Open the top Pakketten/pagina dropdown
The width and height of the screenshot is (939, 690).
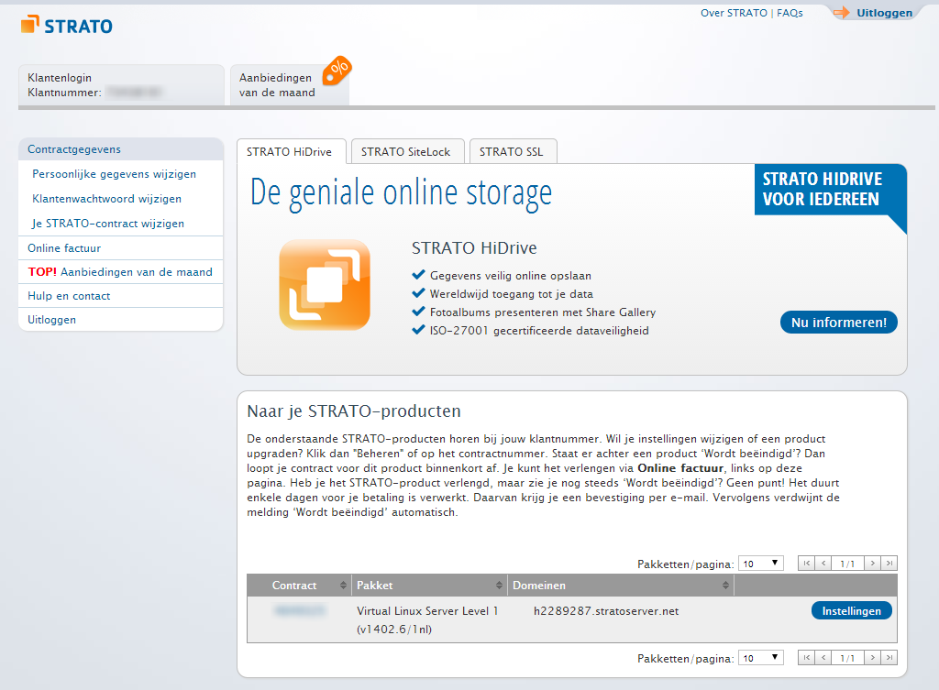click(x=762, y=564)
